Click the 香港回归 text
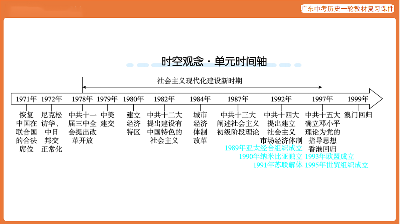The width and height of the screenshot is (401, 224). click(x=322, y=149)
